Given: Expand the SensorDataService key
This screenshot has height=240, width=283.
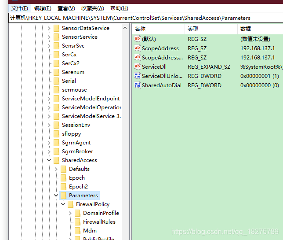Looking at the screenshot, I should (x=49, y=28).
